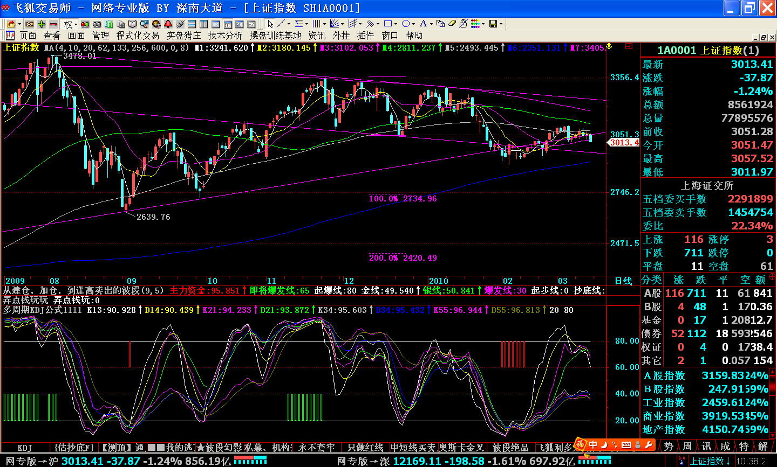Click the 2639.76 low price label
The image size is (777, 467).
[153, 217]
